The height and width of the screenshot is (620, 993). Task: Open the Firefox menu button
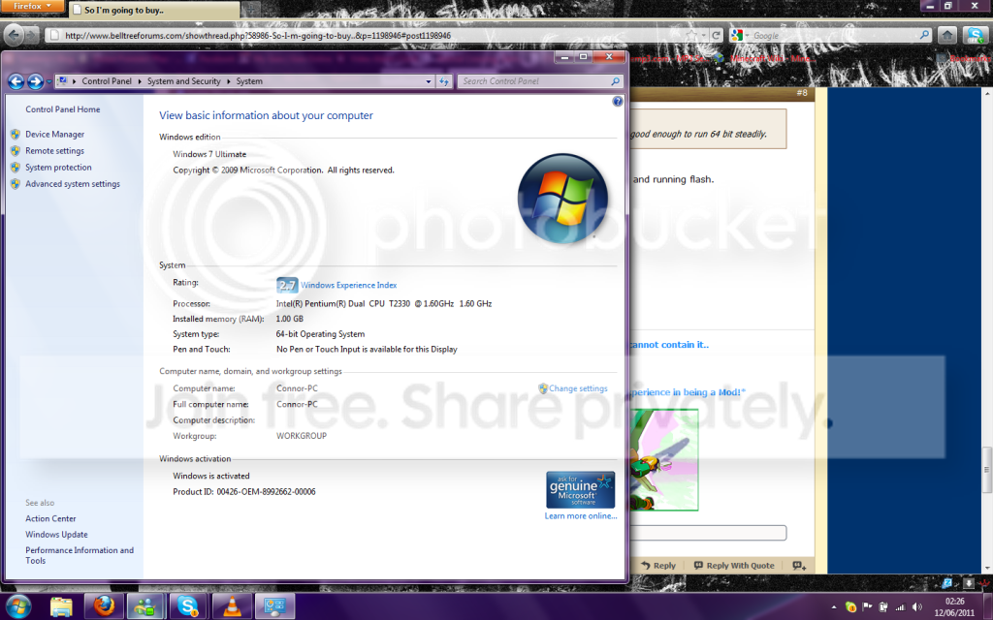point(32,7)
